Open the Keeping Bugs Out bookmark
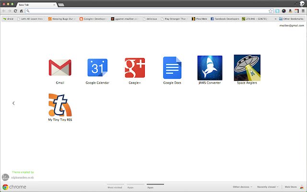 point(62,19)
